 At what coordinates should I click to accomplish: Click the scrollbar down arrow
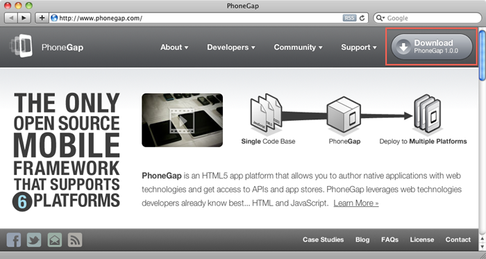tap(483, 247)
